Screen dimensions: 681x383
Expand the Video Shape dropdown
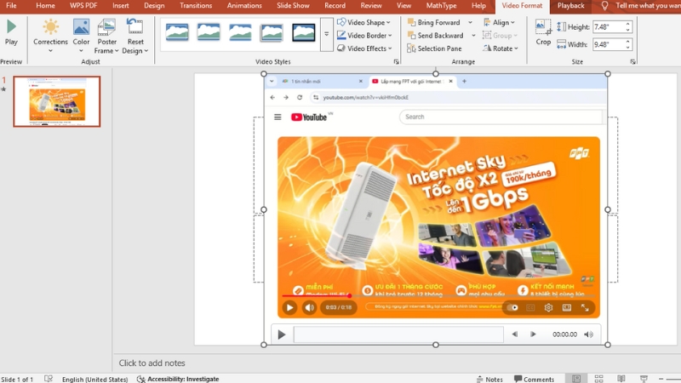[363, 22]
